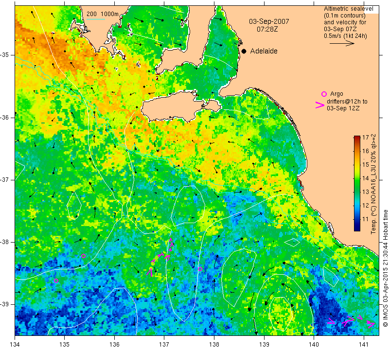
Task: Click the Argo float circle near 135.4E 38.2S
Action: [x=83, y=256]
